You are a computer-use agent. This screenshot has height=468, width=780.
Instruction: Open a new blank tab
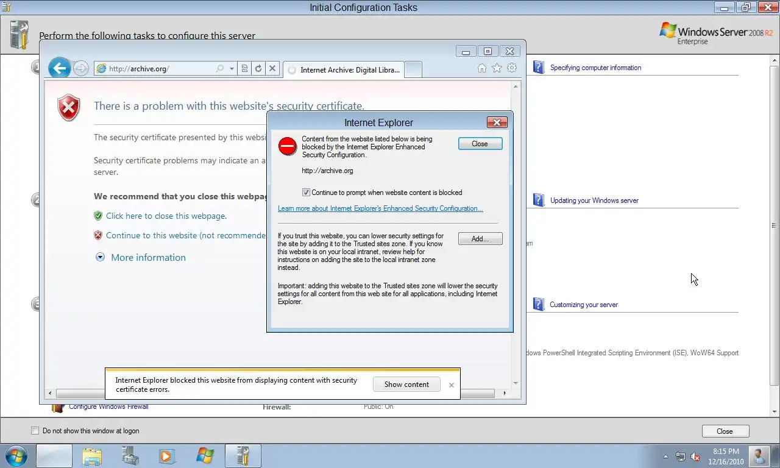413,70
